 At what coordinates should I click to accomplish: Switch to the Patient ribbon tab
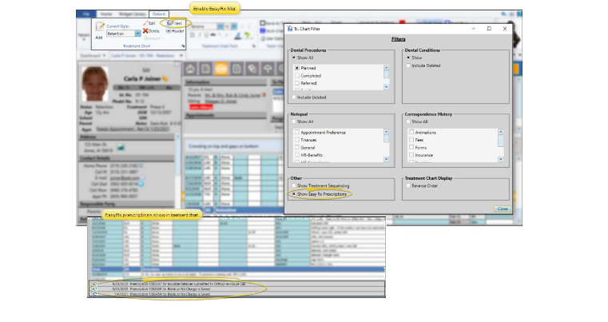click(158, 14)
